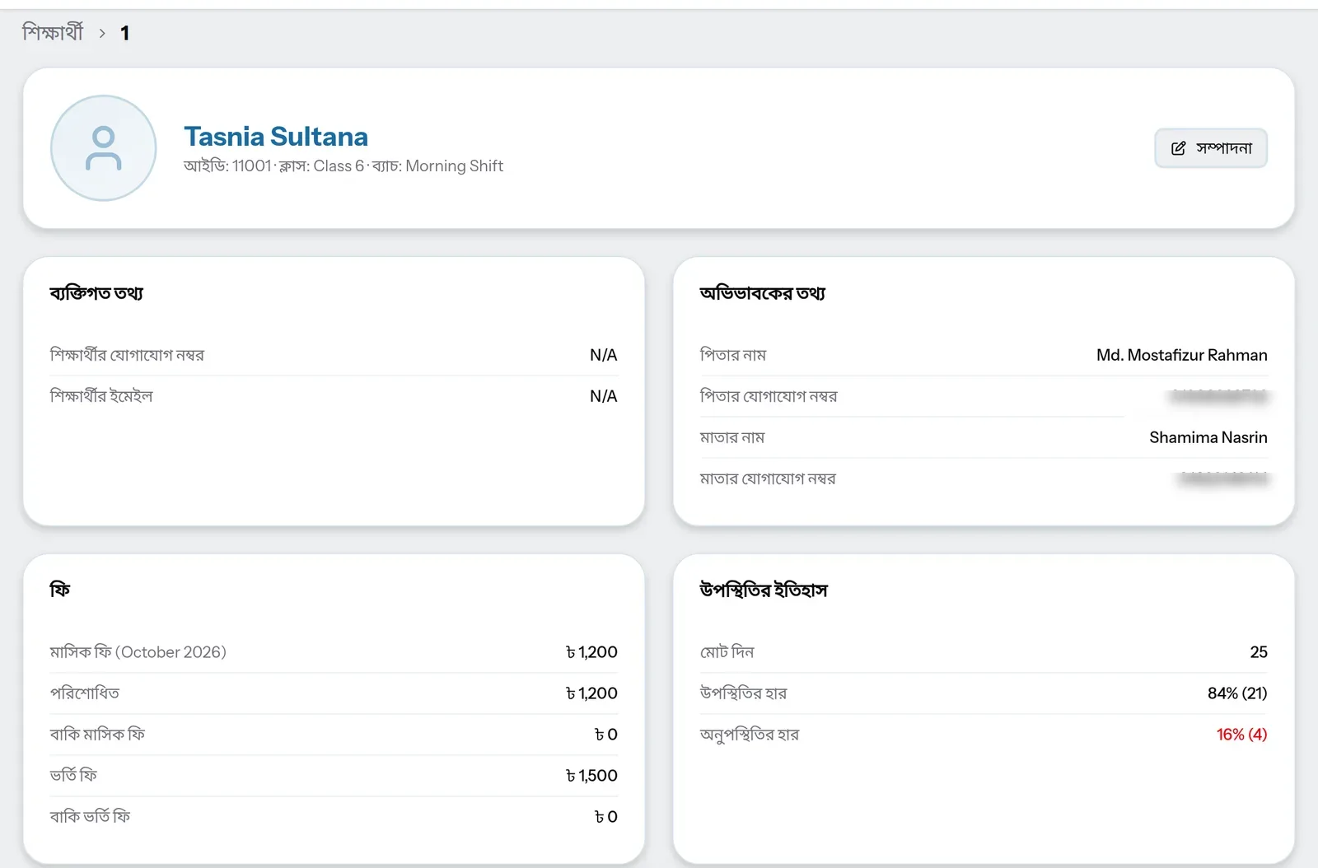1318x868 pixels.
Task: Click the blurred মাতার যোগাযোগ নম্বর value
Action: tap(1223, 478)
